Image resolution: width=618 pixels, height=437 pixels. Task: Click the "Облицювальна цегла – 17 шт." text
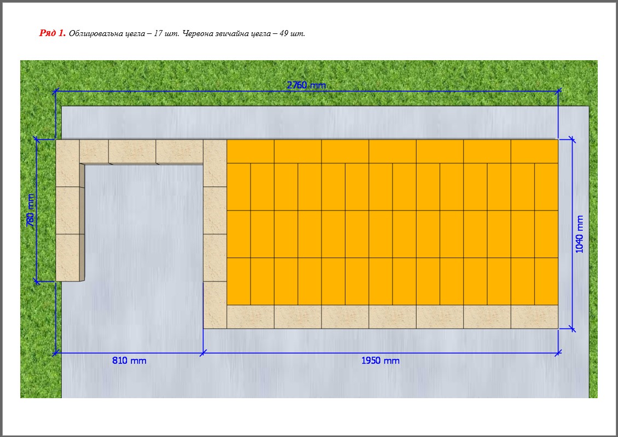124,33
